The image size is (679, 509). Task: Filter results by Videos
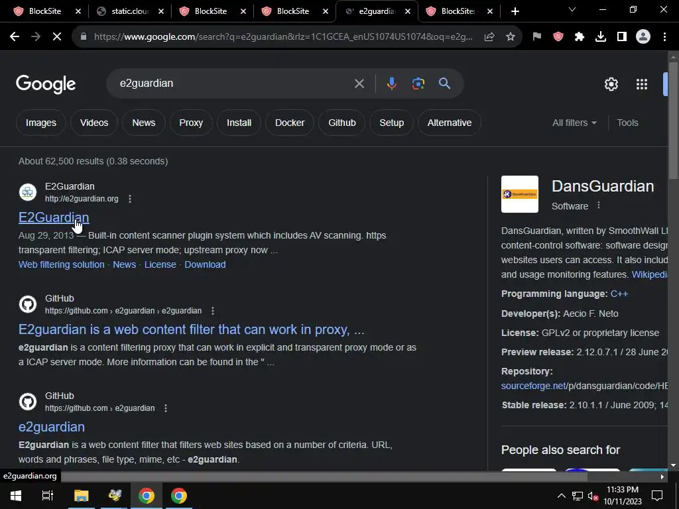pyautogui.click(x=94, y=123)
